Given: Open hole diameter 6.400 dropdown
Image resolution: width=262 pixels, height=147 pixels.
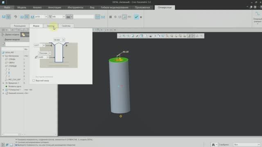Looking at the screenshot, I should coord(48,57).
